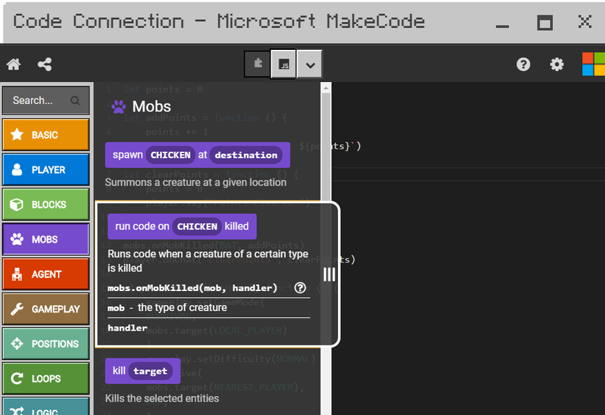Click the Microsoft logo

tap(593, 65)
